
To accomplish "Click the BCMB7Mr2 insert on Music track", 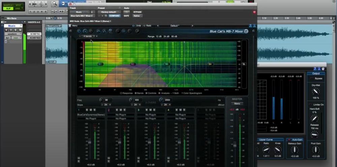I will tap(34, 34).
